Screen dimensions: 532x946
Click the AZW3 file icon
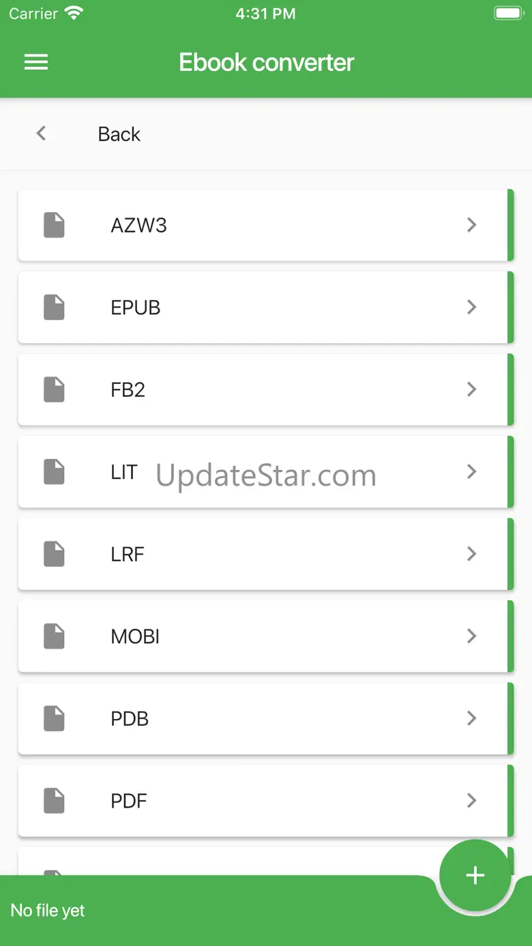pos(54,225)
